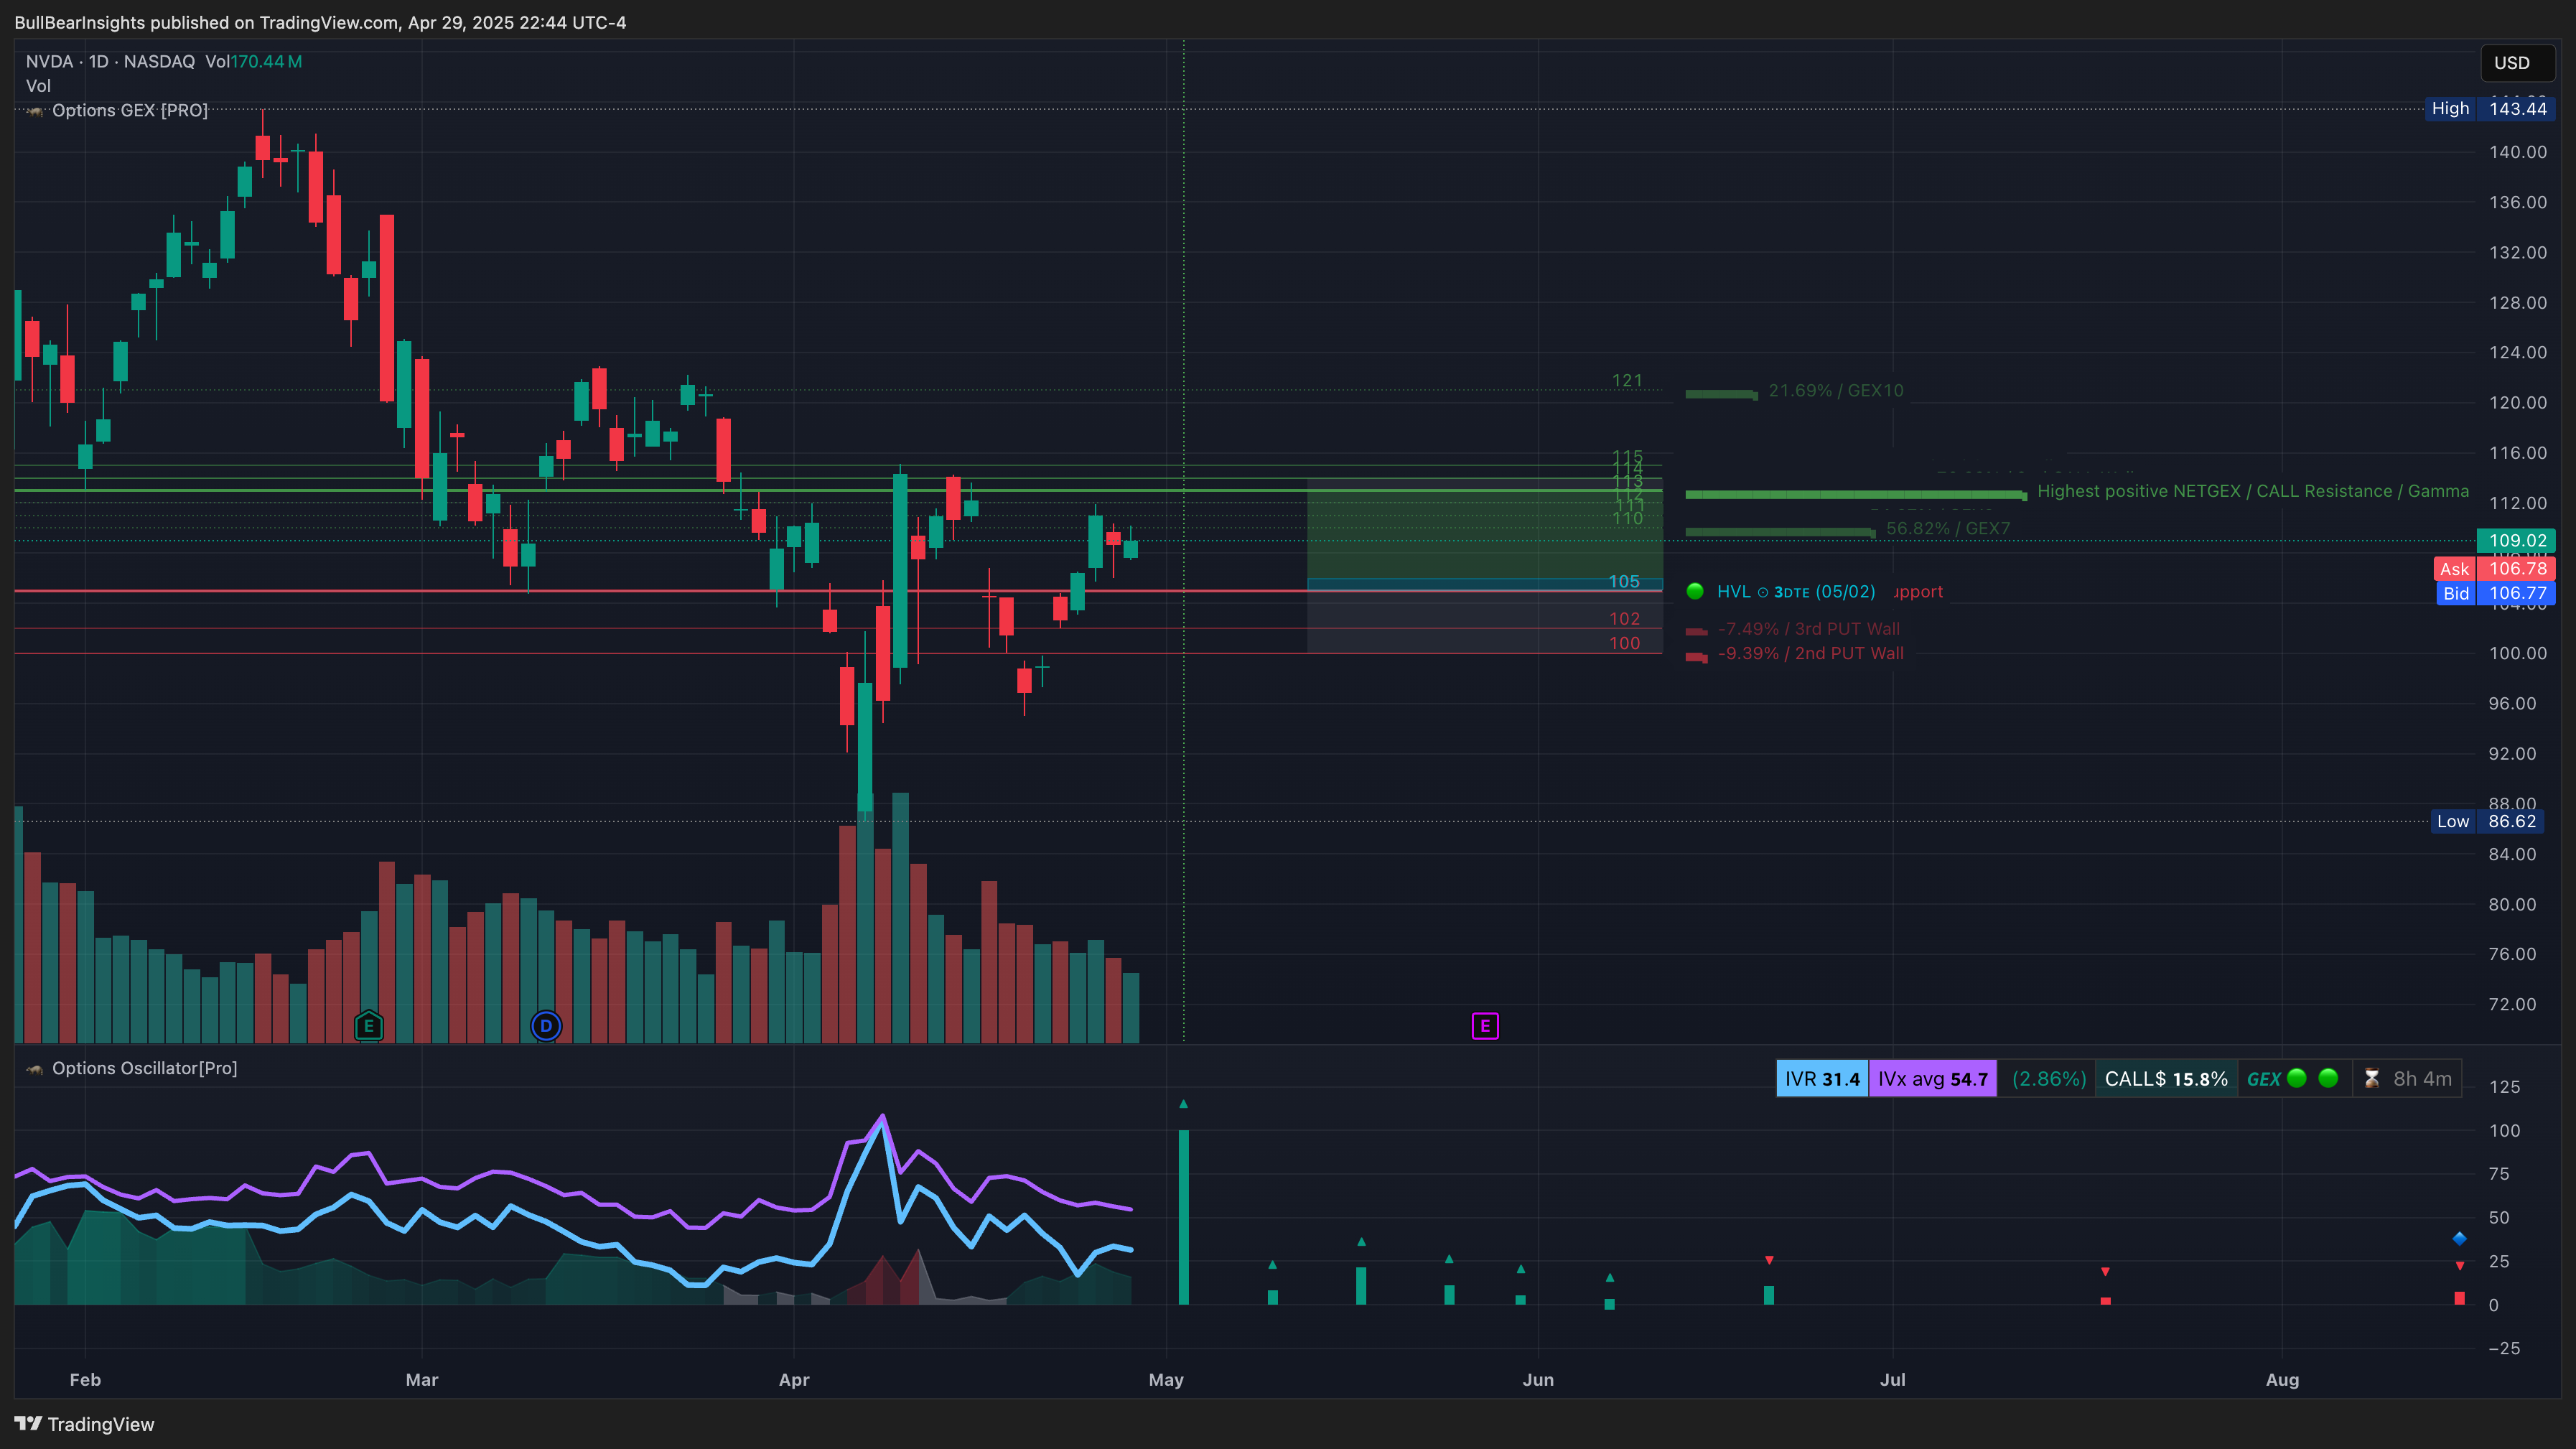The image size is (2576, 1449).
Task: Click the 21.69% / GEX10 label
Action: tap(1836, 391)
